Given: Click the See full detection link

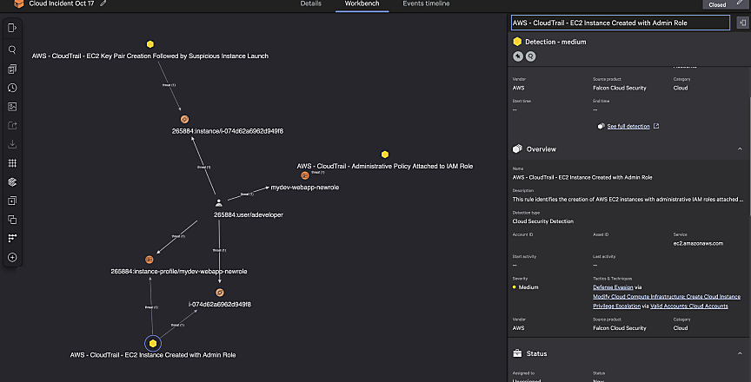Looking at the screenshot, I should pos(628,127).
